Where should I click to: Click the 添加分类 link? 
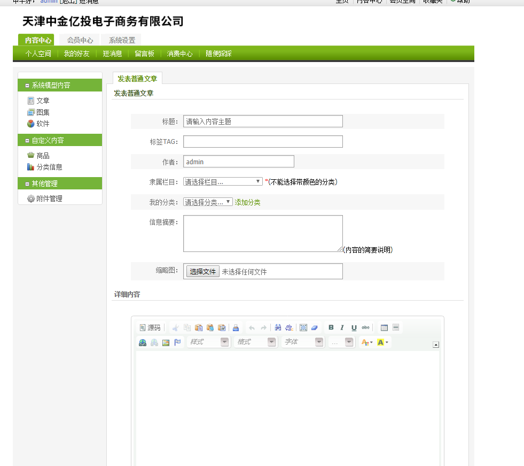(247, 202)
